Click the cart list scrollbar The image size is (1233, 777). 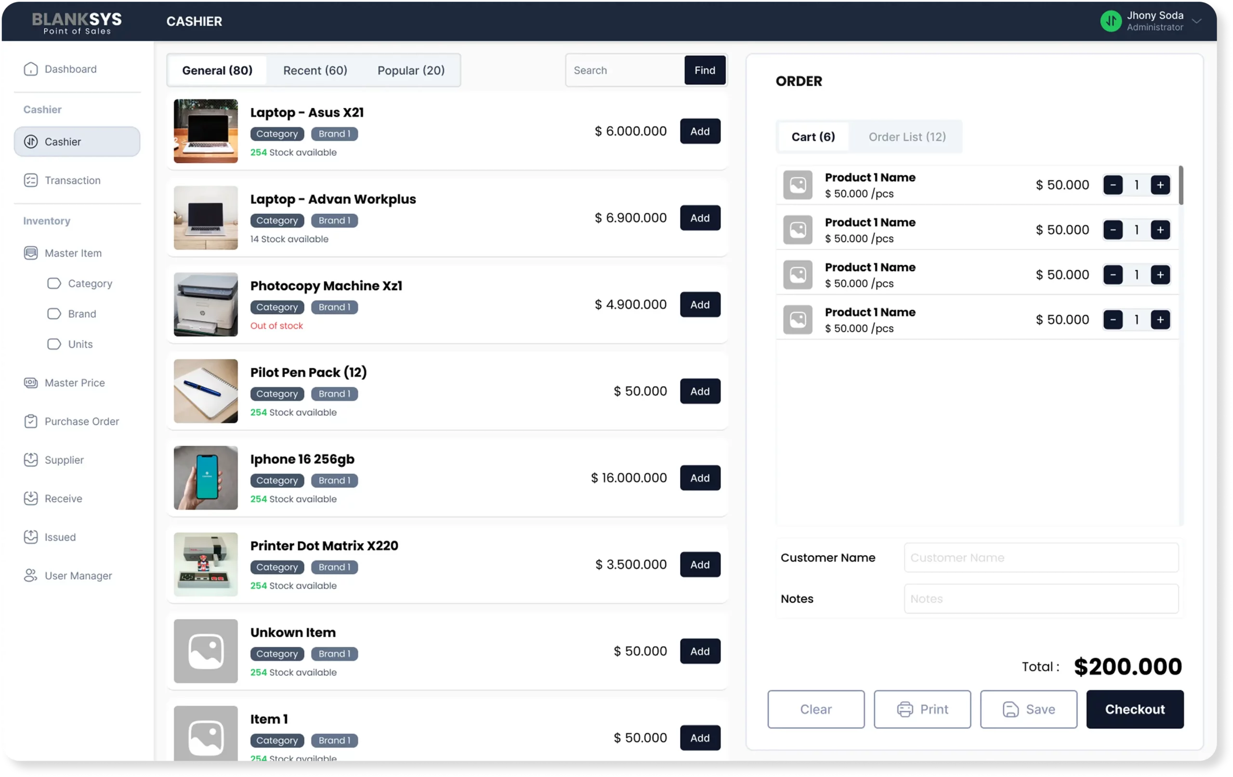tap(1181, 185)
